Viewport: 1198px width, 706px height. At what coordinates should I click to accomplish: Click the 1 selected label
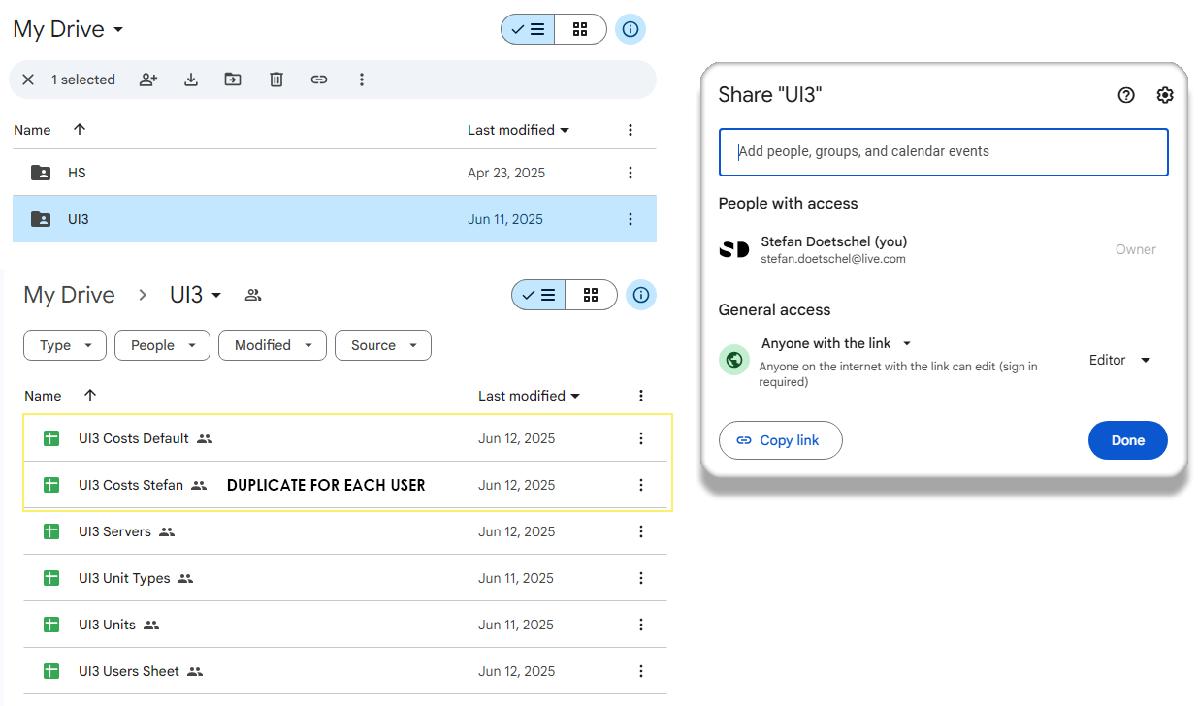(x=83, y=80)
